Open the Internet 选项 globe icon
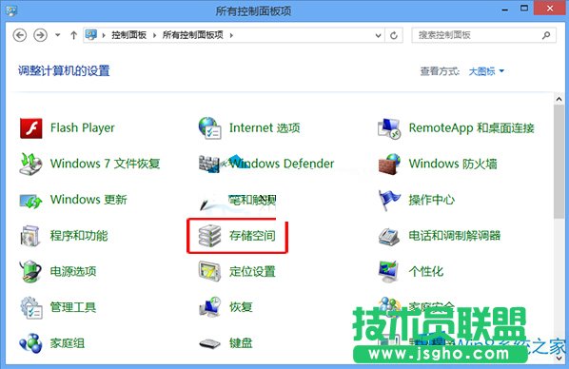Viewport: 569px width, 369px height. pyautogui.click(x=209, y=128)
